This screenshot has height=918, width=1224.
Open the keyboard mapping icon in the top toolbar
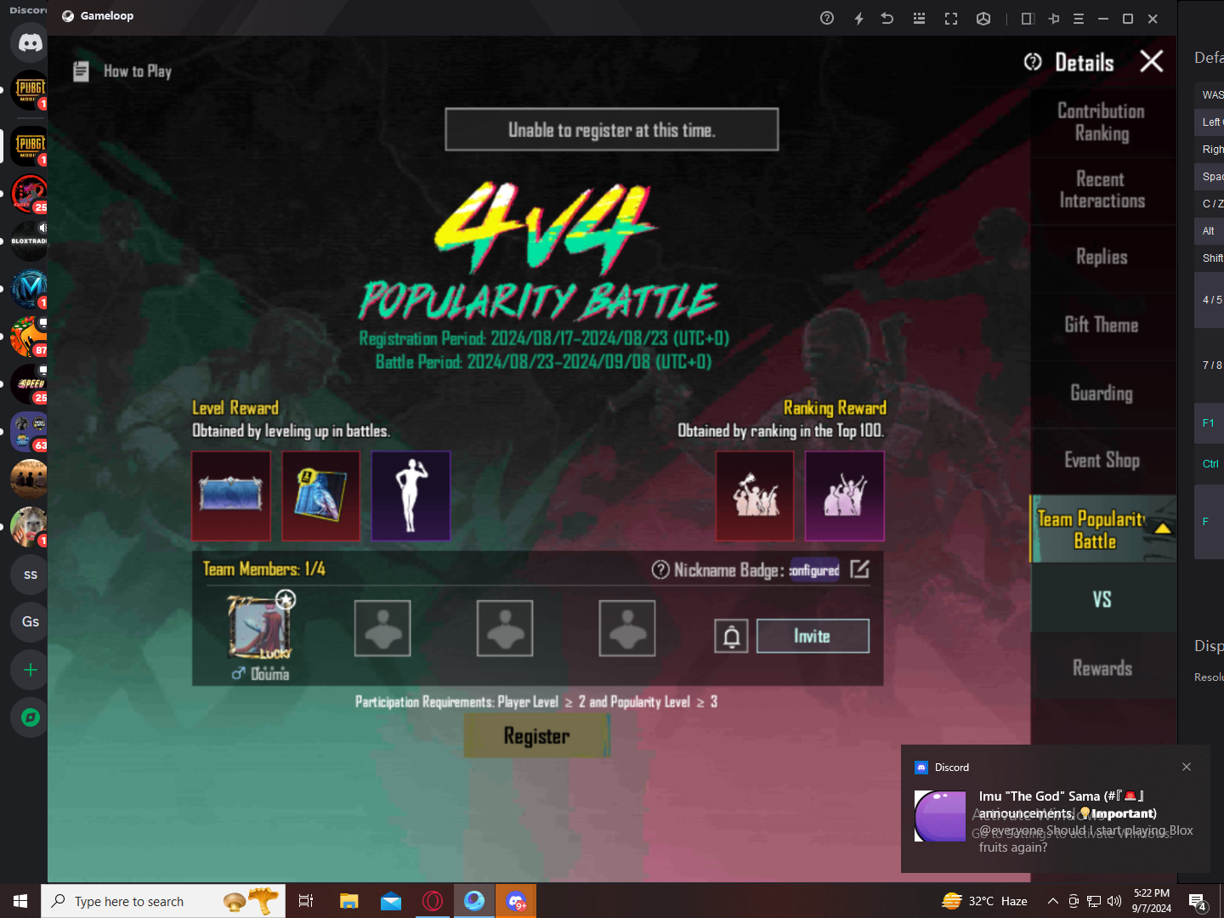(x=919, y=18)
